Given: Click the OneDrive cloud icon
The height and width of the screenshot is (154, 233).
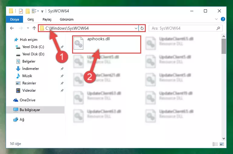Looking at the screenshot, I should (15, 100).
